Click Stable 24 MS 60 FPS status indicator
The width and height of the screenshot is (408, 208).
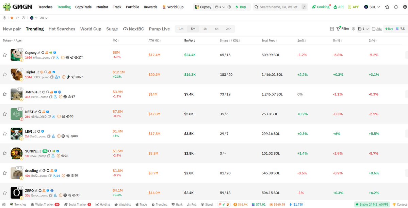coord(372,204)
